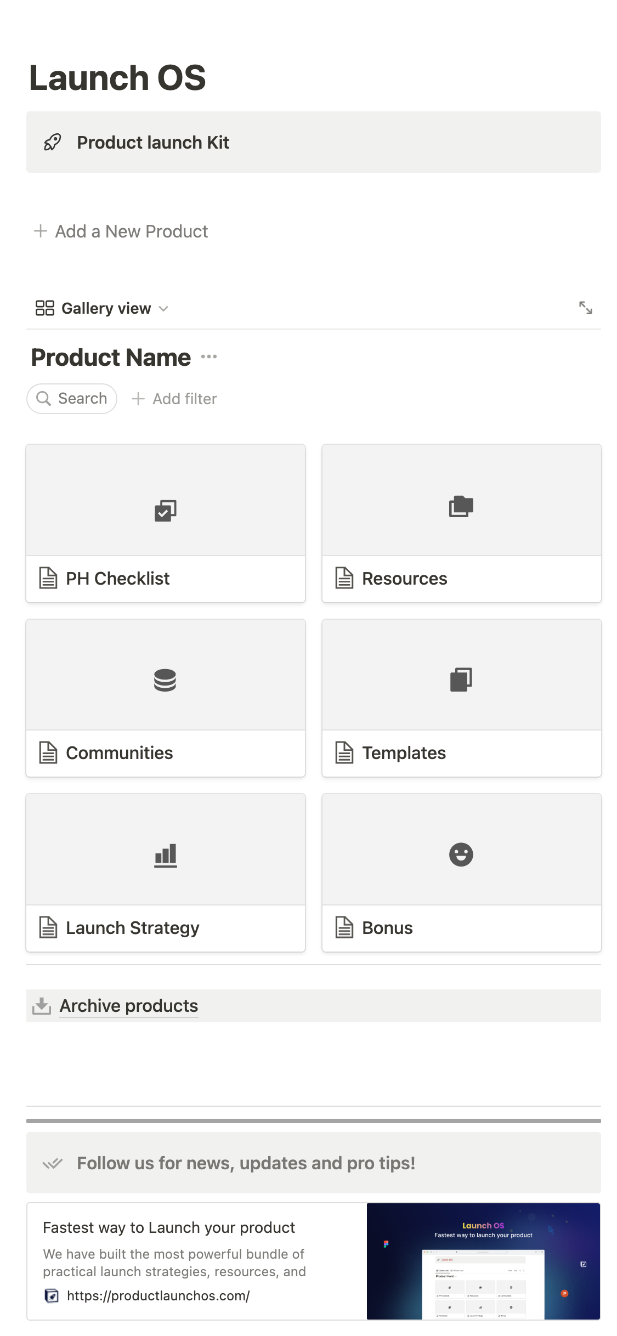
Task: Click the smiley face icon on Bonus card
Action: (461, 854)
